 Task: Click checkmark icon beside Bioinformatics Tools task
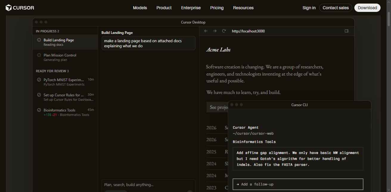coord(39,110)
